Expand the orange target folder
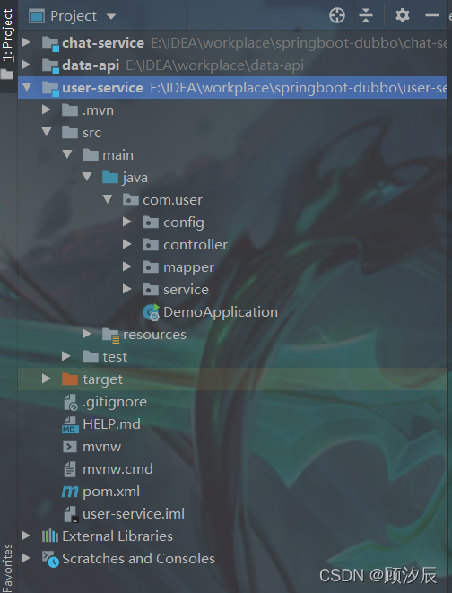This screenshot has height=593, width=452. 47,379
